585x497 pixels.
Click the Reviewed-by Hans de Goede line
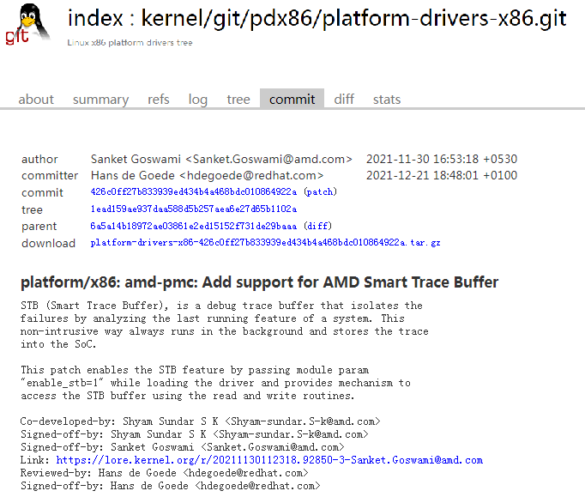[x=165, y=473]
